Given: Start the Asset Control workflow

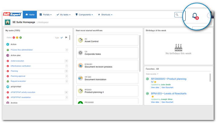Looking at the screenshot, I should tap(107, 40).
